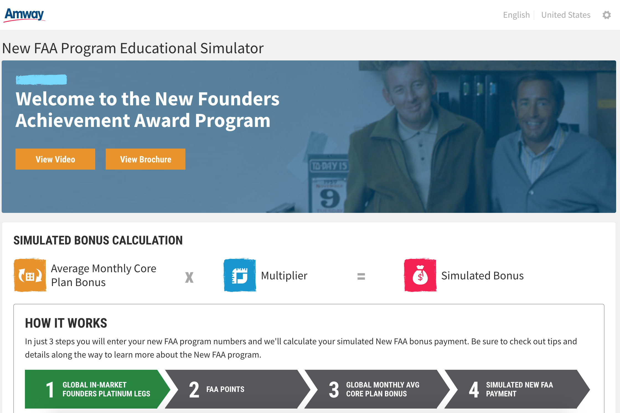Click the How It Works heading
620x413 pixels.
(66, 323)
